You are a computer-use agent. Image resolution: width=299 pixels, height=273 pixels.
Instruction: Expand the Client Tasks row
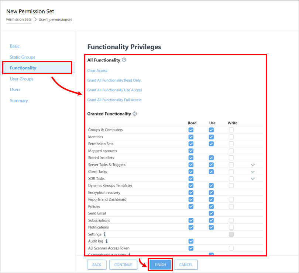click(x=253, y=172)
